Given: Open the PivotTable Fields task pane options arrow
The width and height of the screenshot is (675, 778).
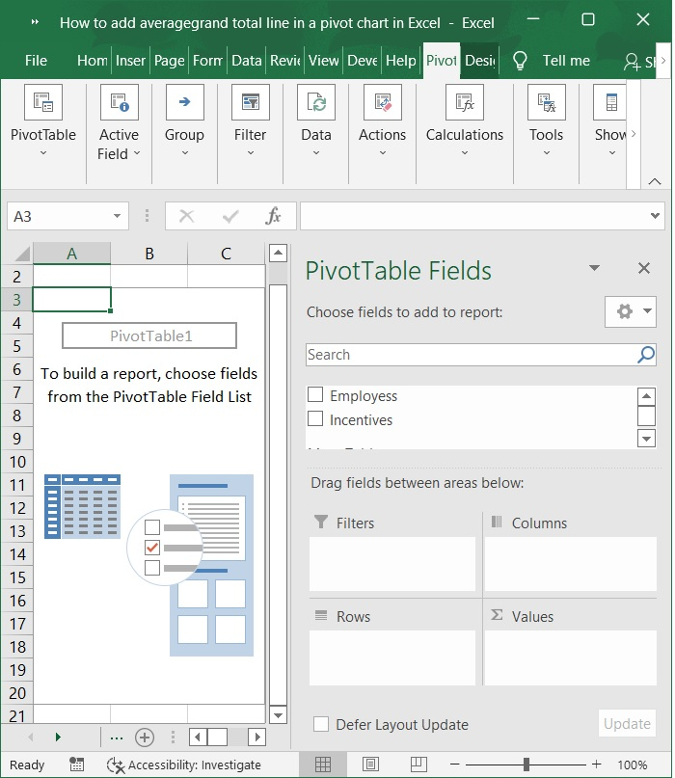Looking at the screenshot, I should [594, 268].
